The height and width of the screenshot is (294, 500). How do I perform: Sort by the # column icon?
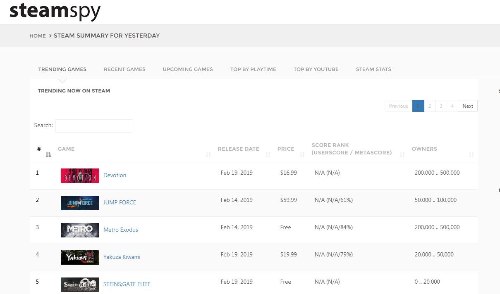click(48, 154)
